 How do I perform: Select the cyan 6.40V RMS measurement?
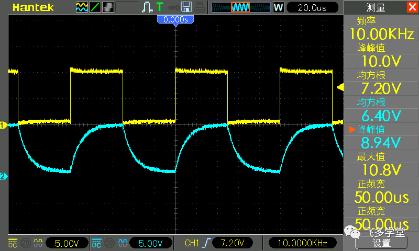(381, 116)
